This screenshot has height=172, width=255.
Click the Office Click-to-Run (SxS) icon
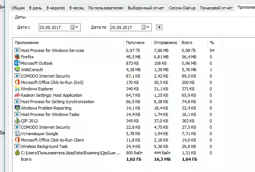coord(17,82)
